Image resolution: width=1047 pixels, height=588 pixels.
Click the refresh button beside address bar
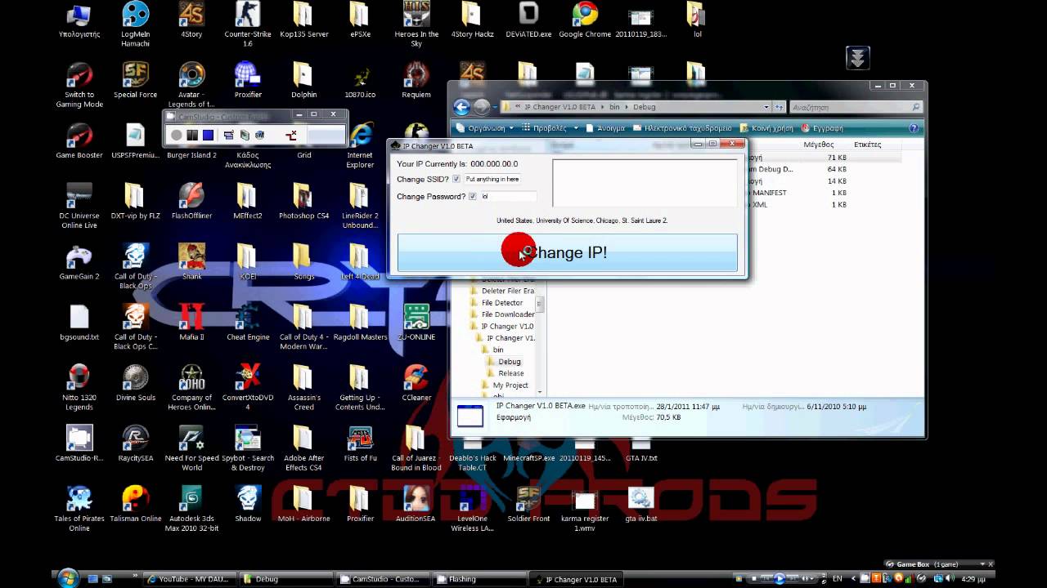tap(779, 107)
